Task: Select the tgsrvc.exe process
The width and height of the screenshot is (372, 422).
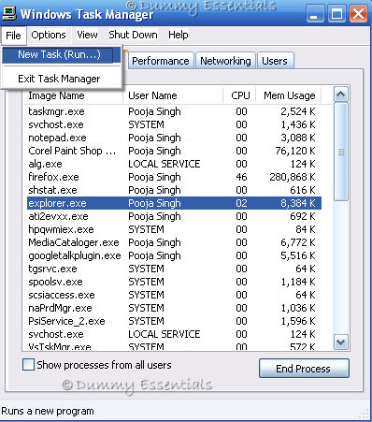Action: pyautogui.click(x=174, y=269)
